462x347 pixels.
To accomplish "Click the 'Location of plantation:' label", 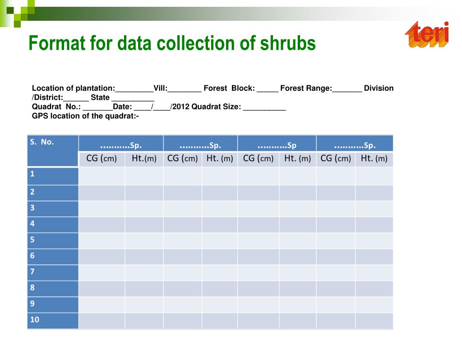I will (74, 88).
